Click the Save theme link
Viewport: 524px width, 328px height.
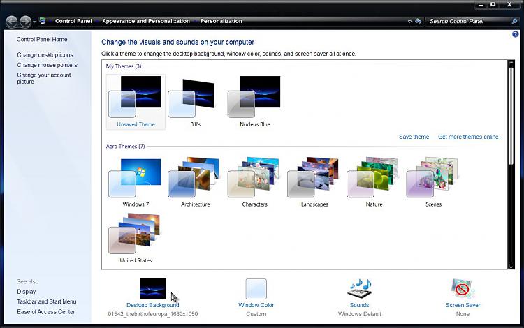pyautogui.click(x=414, y=137)
